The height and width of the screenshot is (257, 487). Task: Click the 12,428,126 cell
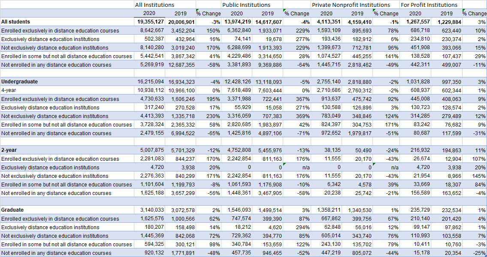coord(236,82)
